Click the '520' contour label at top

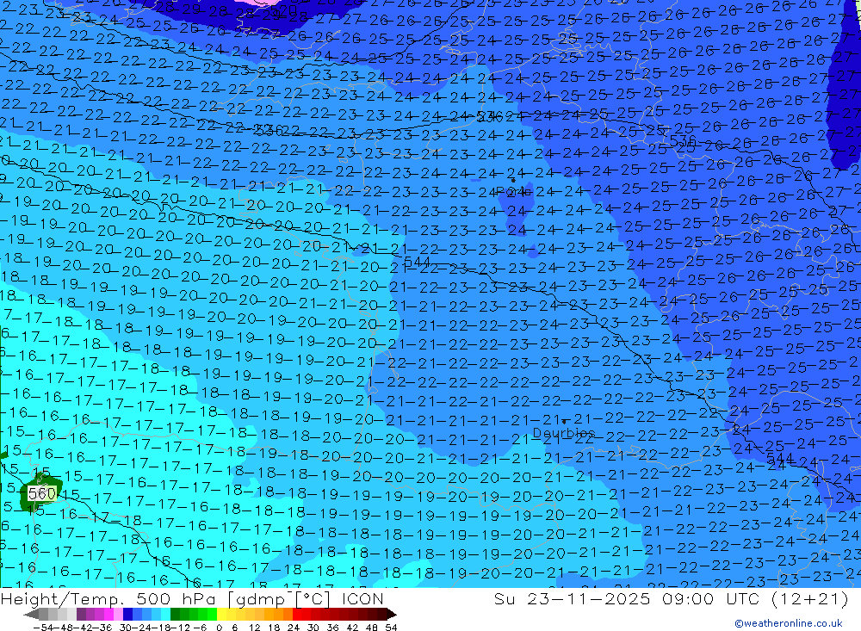[x=284, y=10]
